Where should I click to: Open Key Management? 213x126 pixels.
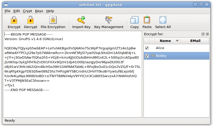[x=109, y=22]
